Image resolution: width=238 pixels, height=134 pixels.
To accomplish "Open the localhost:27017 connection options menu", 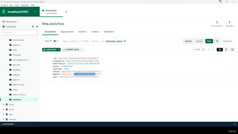I will click(35, 12).
